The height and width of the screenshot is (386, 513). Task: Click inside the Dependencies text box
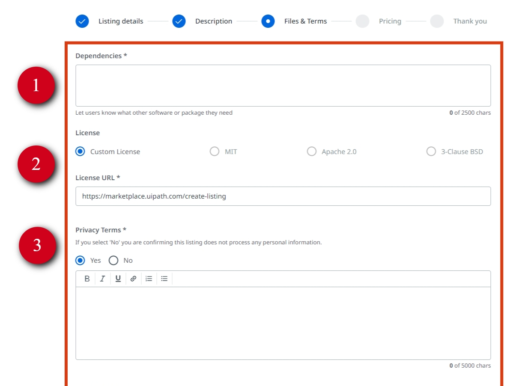point(283,86)
